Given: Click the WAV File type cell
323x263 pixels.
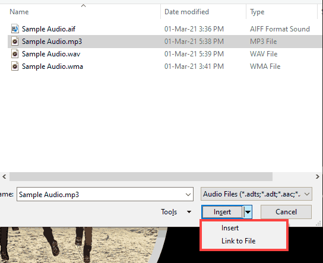Looking at the screenshot, I should tap(264, 54).
